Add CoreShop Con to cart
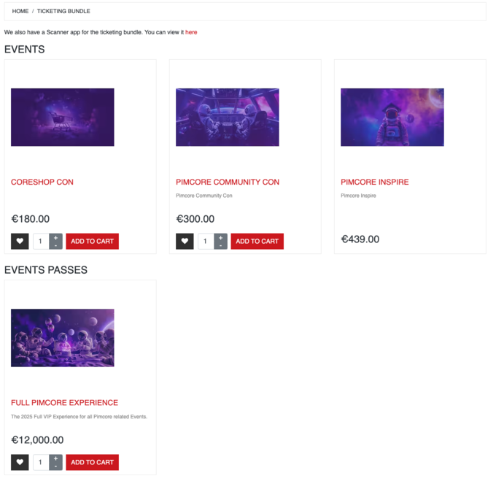Screen dimensions: 496x492 coord(93,241)
